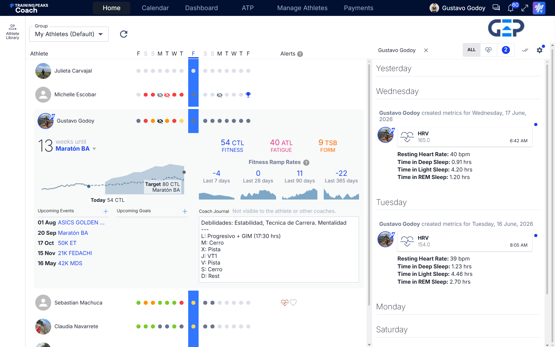Click the Gustavo Godoy account name
Screen dimensions: 555x347
[463, 8]
